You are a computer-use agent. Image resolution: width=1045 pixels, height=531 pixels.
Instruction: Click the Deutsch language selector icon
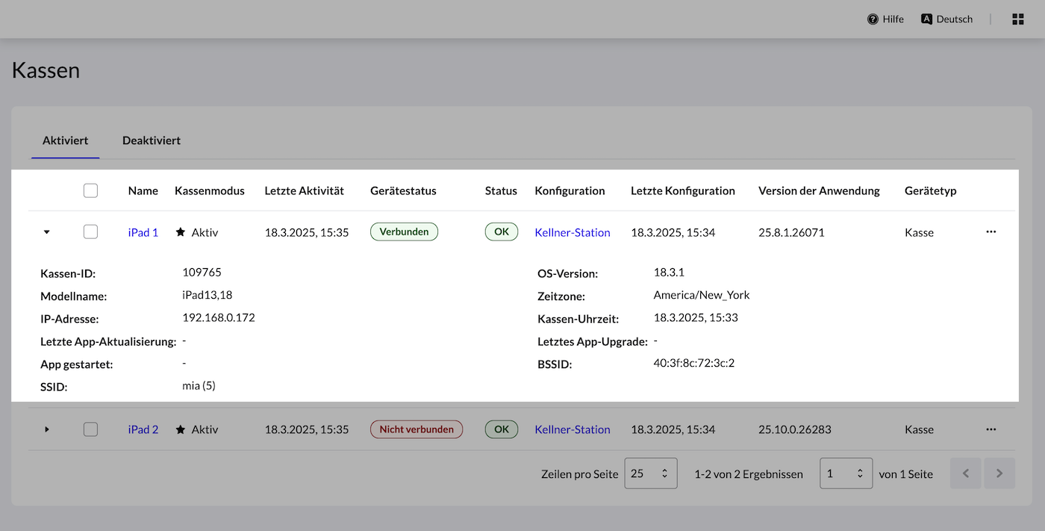[927, 19]
